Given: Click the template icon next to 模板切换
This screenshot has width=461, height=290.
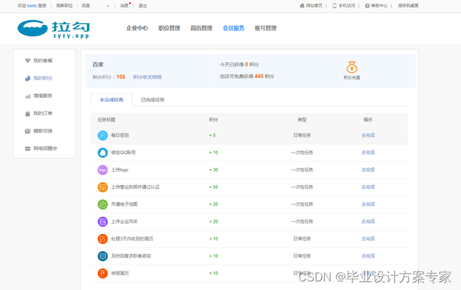Looking at the screenshot, I should (x=28, y=131).
